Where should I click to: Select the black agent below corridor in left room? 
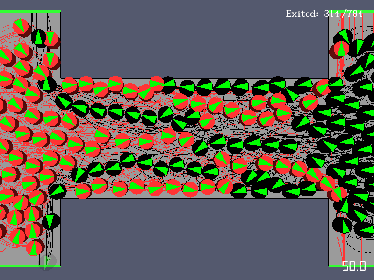pos(51,221)
